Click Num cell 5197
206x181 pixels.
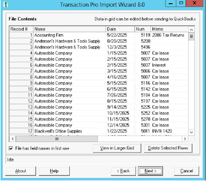143,101
